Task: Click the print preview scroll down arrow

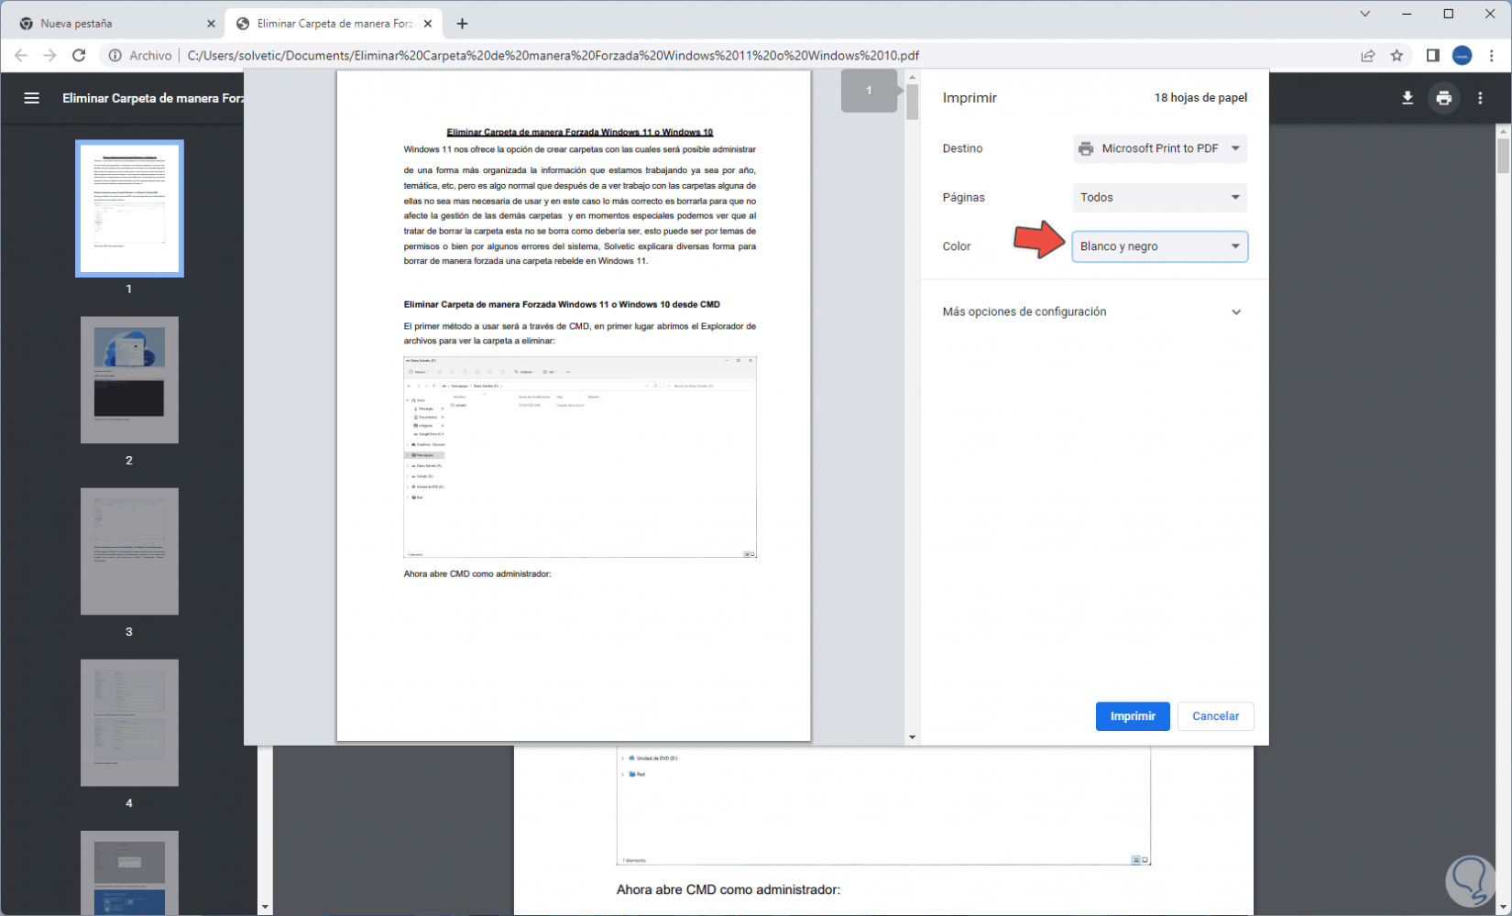Action: tap(912, 737)
